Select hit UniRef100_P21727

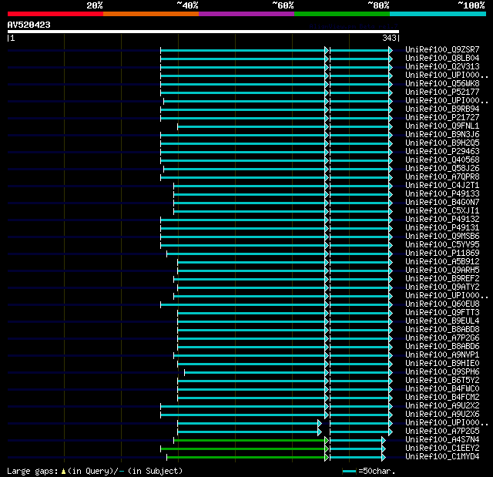pos(442,118)
